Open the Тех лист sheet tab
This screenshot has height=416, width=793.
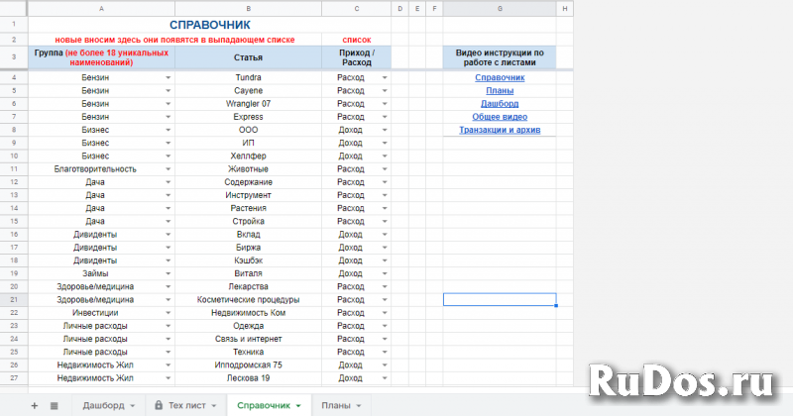(188, 405)
